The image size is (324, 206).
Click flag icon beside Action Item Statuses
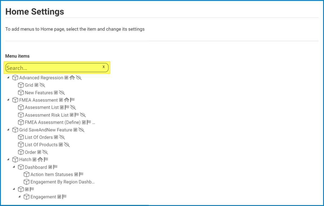tap(81, 174)
